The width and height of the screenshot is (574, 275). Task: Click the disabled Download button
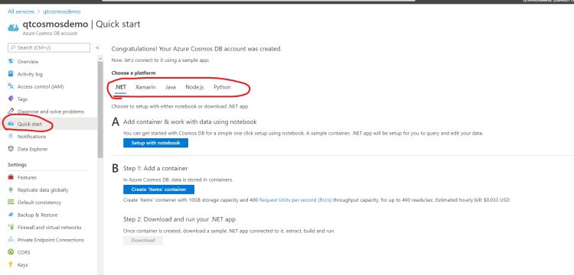pos(143,241)
